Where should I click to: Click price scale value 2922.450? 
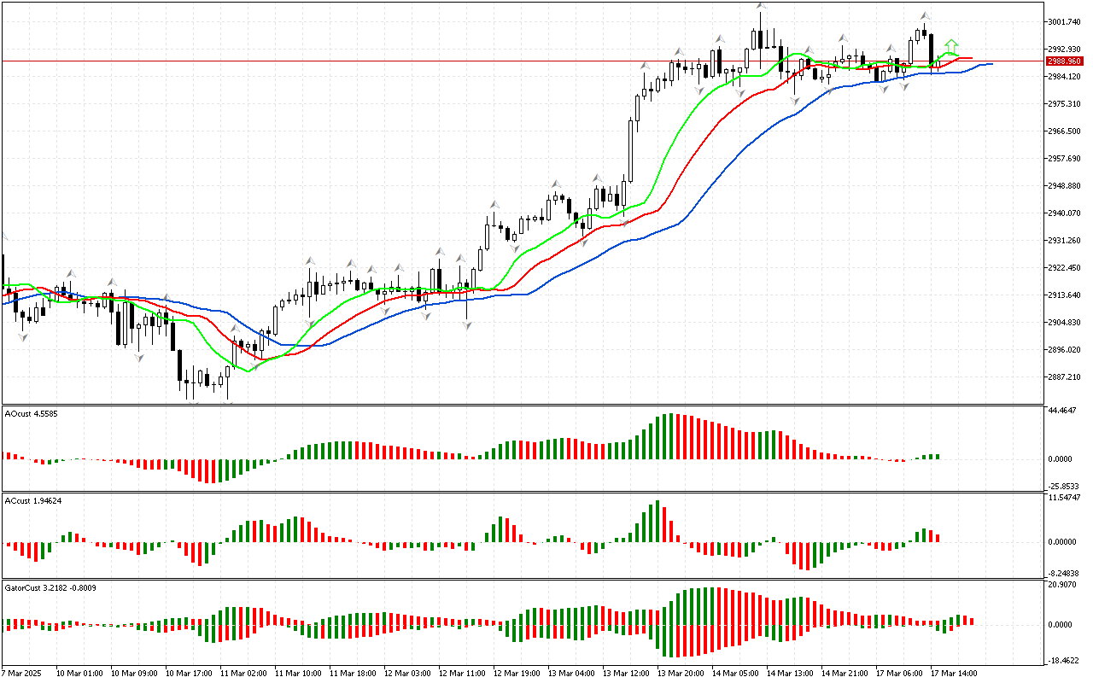coord(1067,267)
